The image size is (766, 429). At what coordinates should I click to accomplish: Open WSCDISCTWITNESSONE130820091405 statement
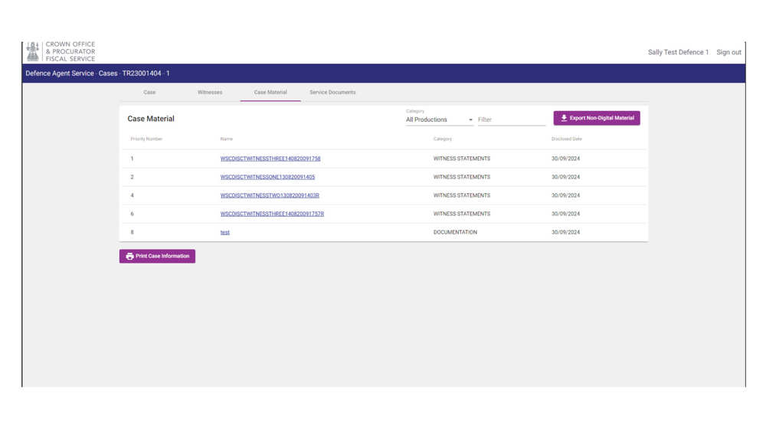point(267,177)
